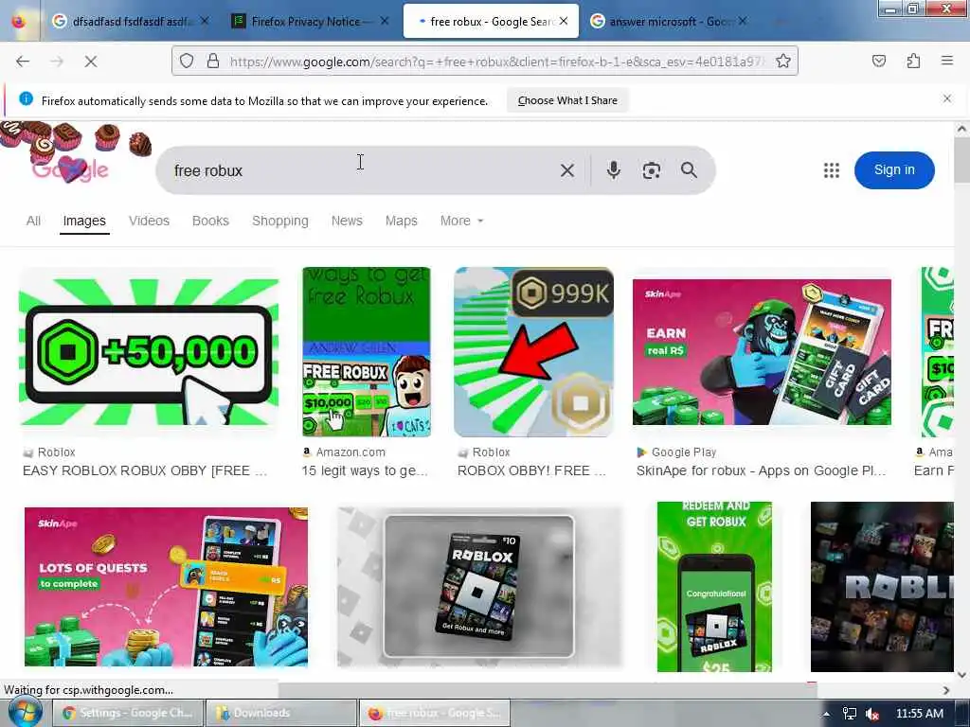Open the SkinApe 'EARN real R$' thumbnail

click(762, 352)
